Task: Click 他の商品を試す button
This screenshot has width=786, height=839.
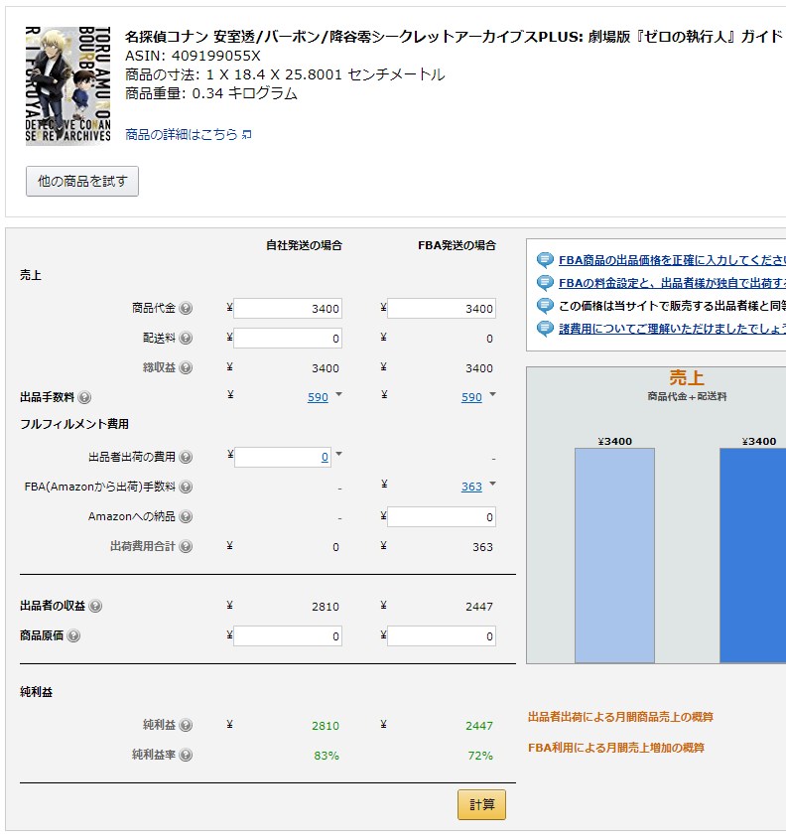Action: tap(82, 182)
